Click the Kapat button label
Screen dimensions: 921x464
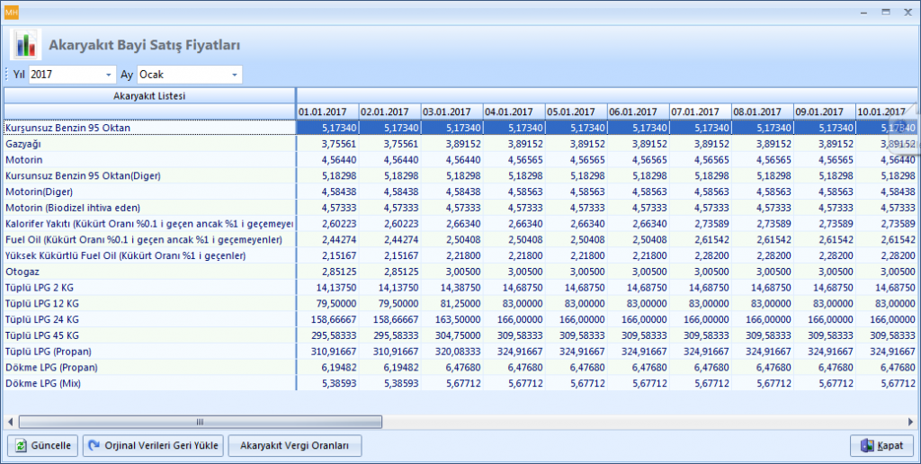(x=893, y=446)
